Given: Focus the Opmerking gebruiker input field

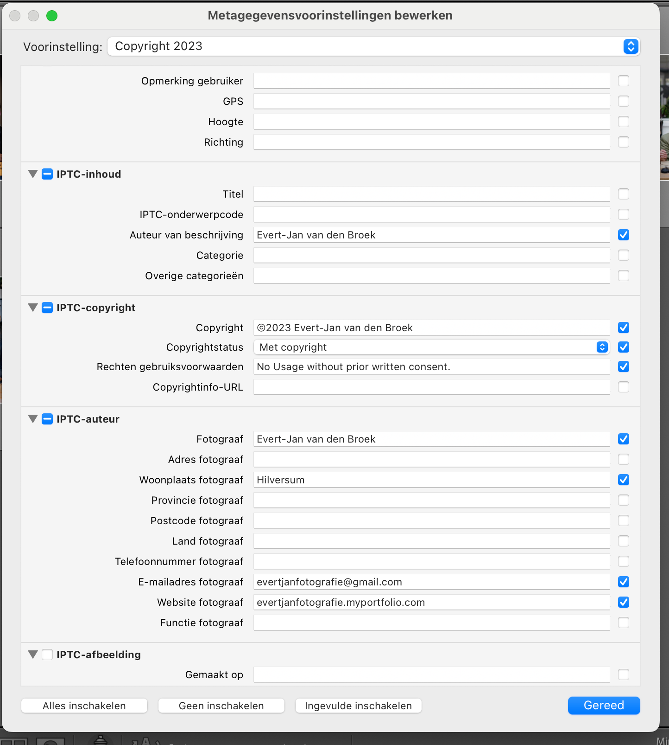Looking at the screenshot, I should 431,81.
